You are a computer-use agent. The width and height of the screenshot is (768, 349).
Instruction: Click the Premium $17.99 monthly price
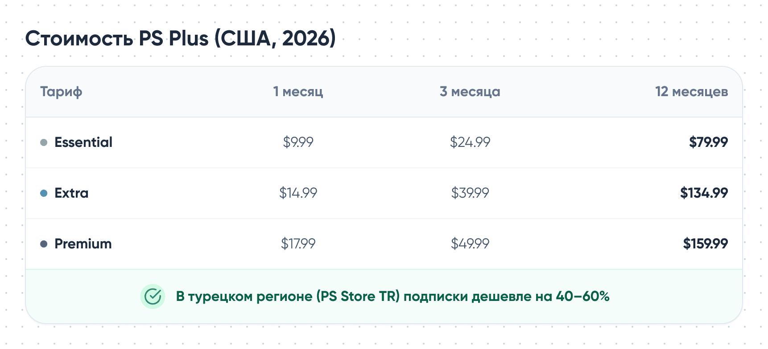298,244
